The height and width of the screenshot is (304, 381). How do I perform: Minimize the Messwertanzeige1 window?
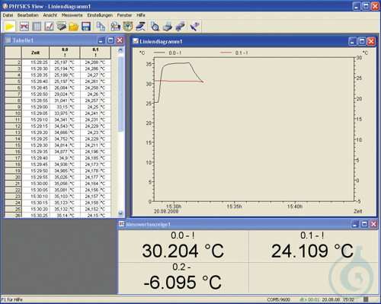(x=355, y=224)
